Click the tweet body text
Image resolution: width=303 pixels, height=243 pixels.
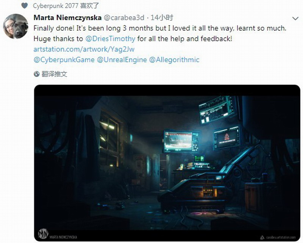coord(160,33)
